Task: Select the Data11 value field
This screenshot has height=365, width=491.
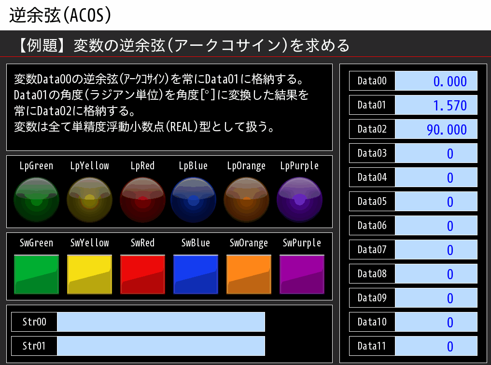Action: click(436, 346)
